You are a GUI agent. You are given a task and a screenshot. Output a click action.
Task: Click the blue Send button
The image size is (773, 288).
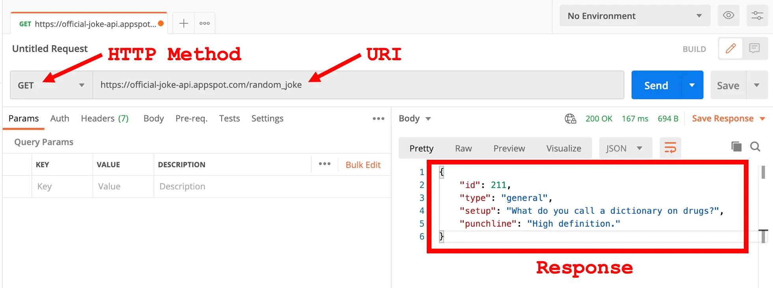[x=656, y=85]
